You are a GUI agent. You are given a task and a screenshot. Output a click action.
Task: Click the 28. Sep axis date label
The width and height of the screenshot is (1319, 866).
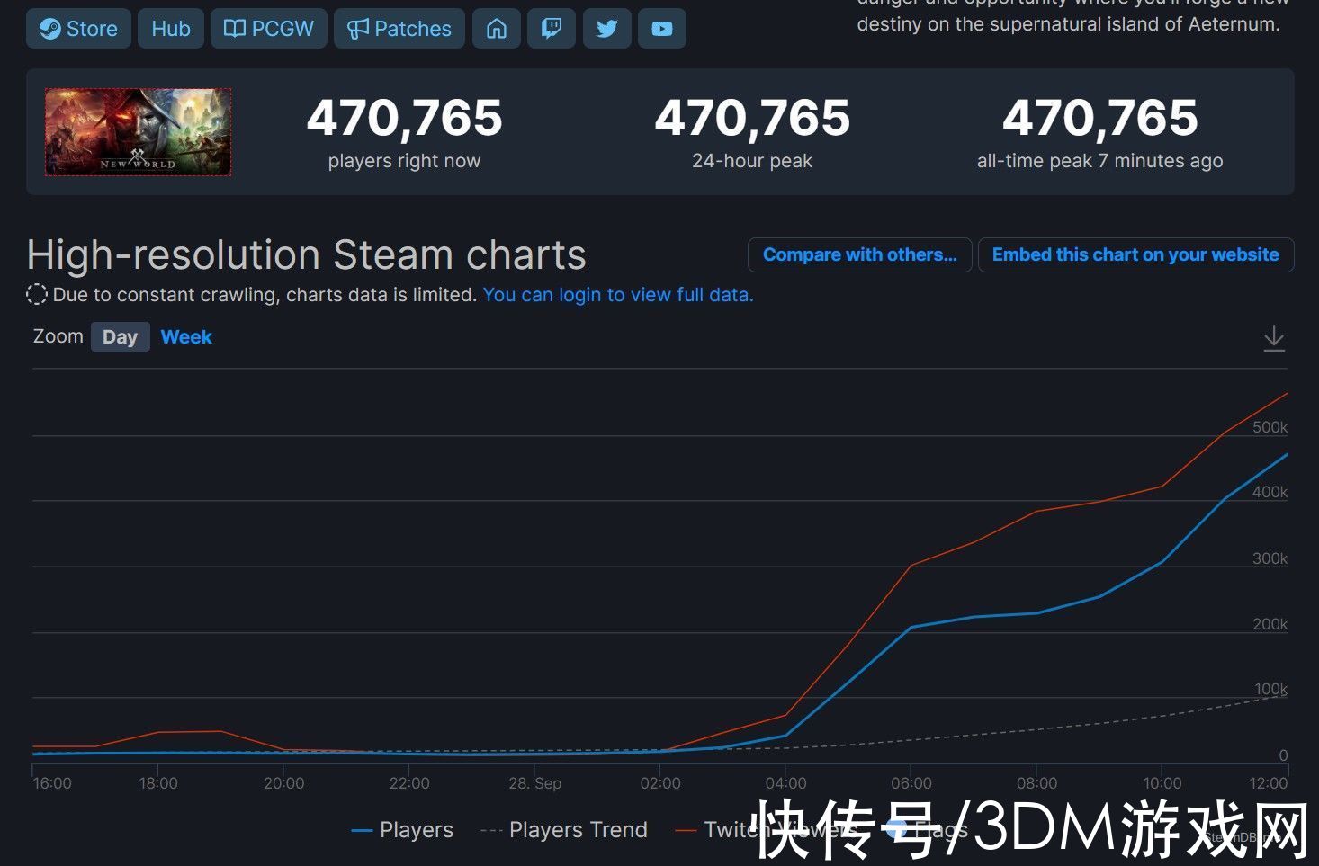click(x=534, y=783)
